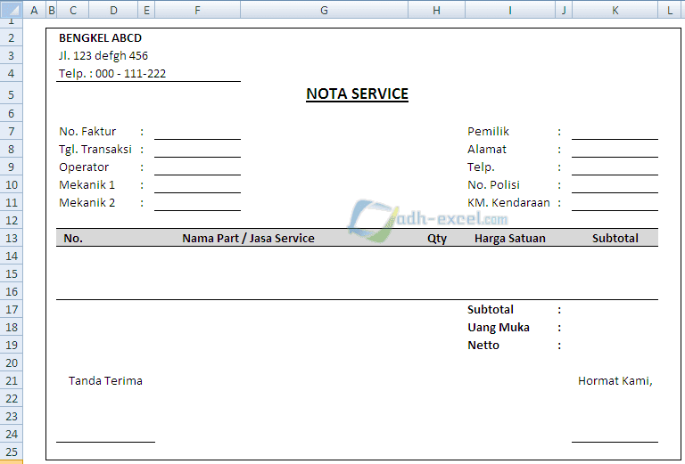Click the 'KM. Kendaraan' label

(x=508, y=203)
